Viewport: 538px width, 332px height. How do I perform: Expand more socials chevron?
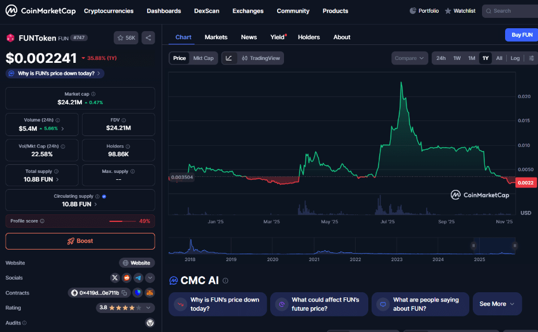pyautogui.click(x=150, y=278)
